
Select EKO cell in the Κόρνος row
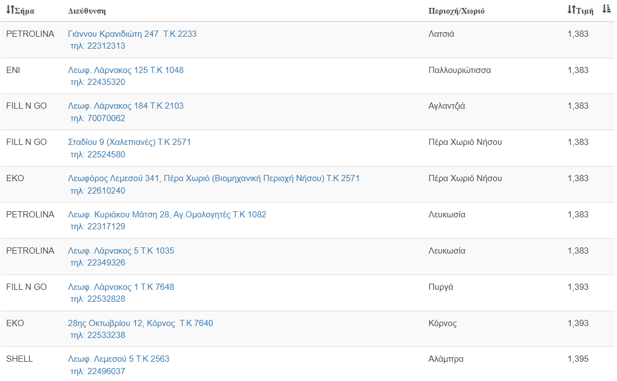(15, 323)
